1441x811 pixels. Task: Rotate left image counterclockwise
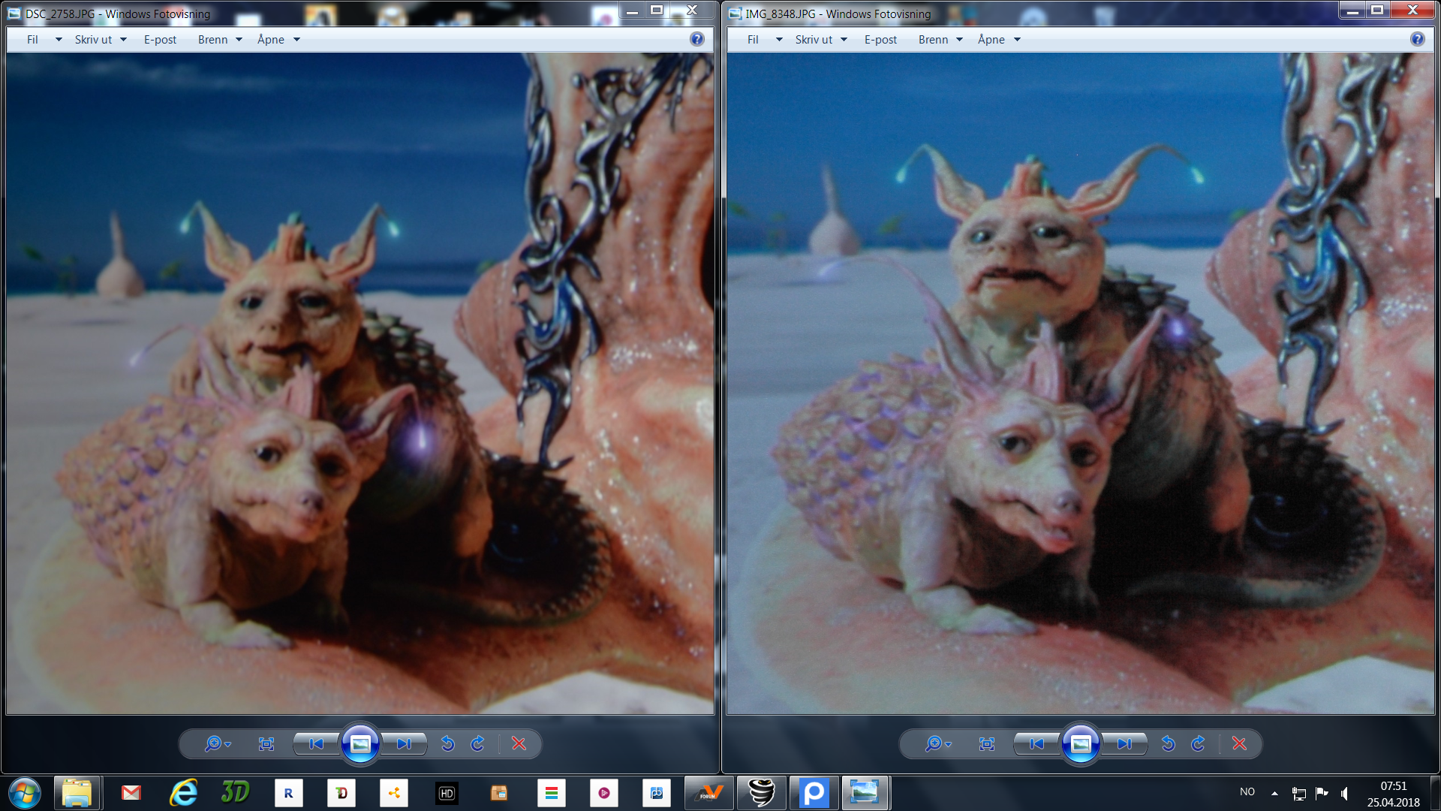point(447,743)
